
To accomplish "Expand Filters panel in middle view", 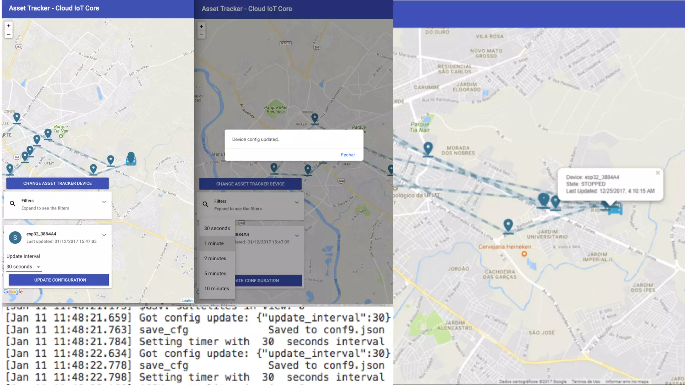I will [x=297, y=203].
